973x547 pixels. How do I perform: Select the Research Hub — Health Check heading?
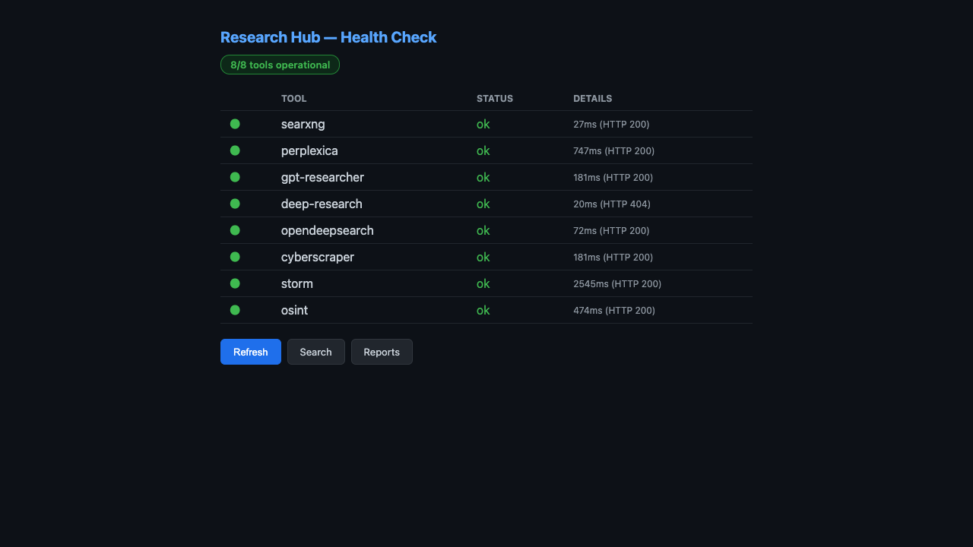point(328,37)
